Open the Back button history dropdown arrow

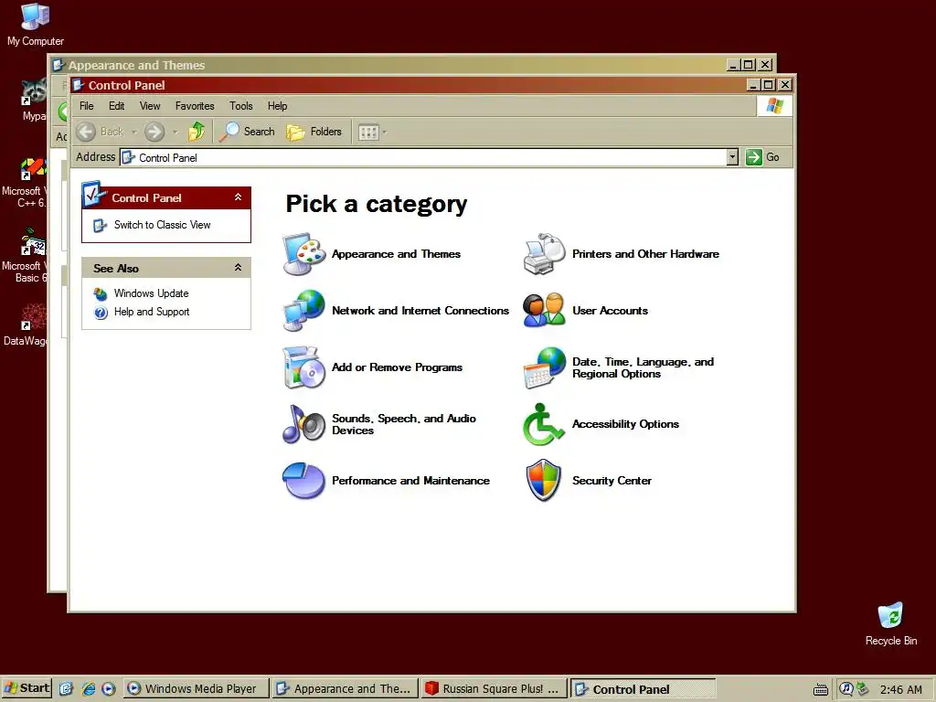click(133, 132)
